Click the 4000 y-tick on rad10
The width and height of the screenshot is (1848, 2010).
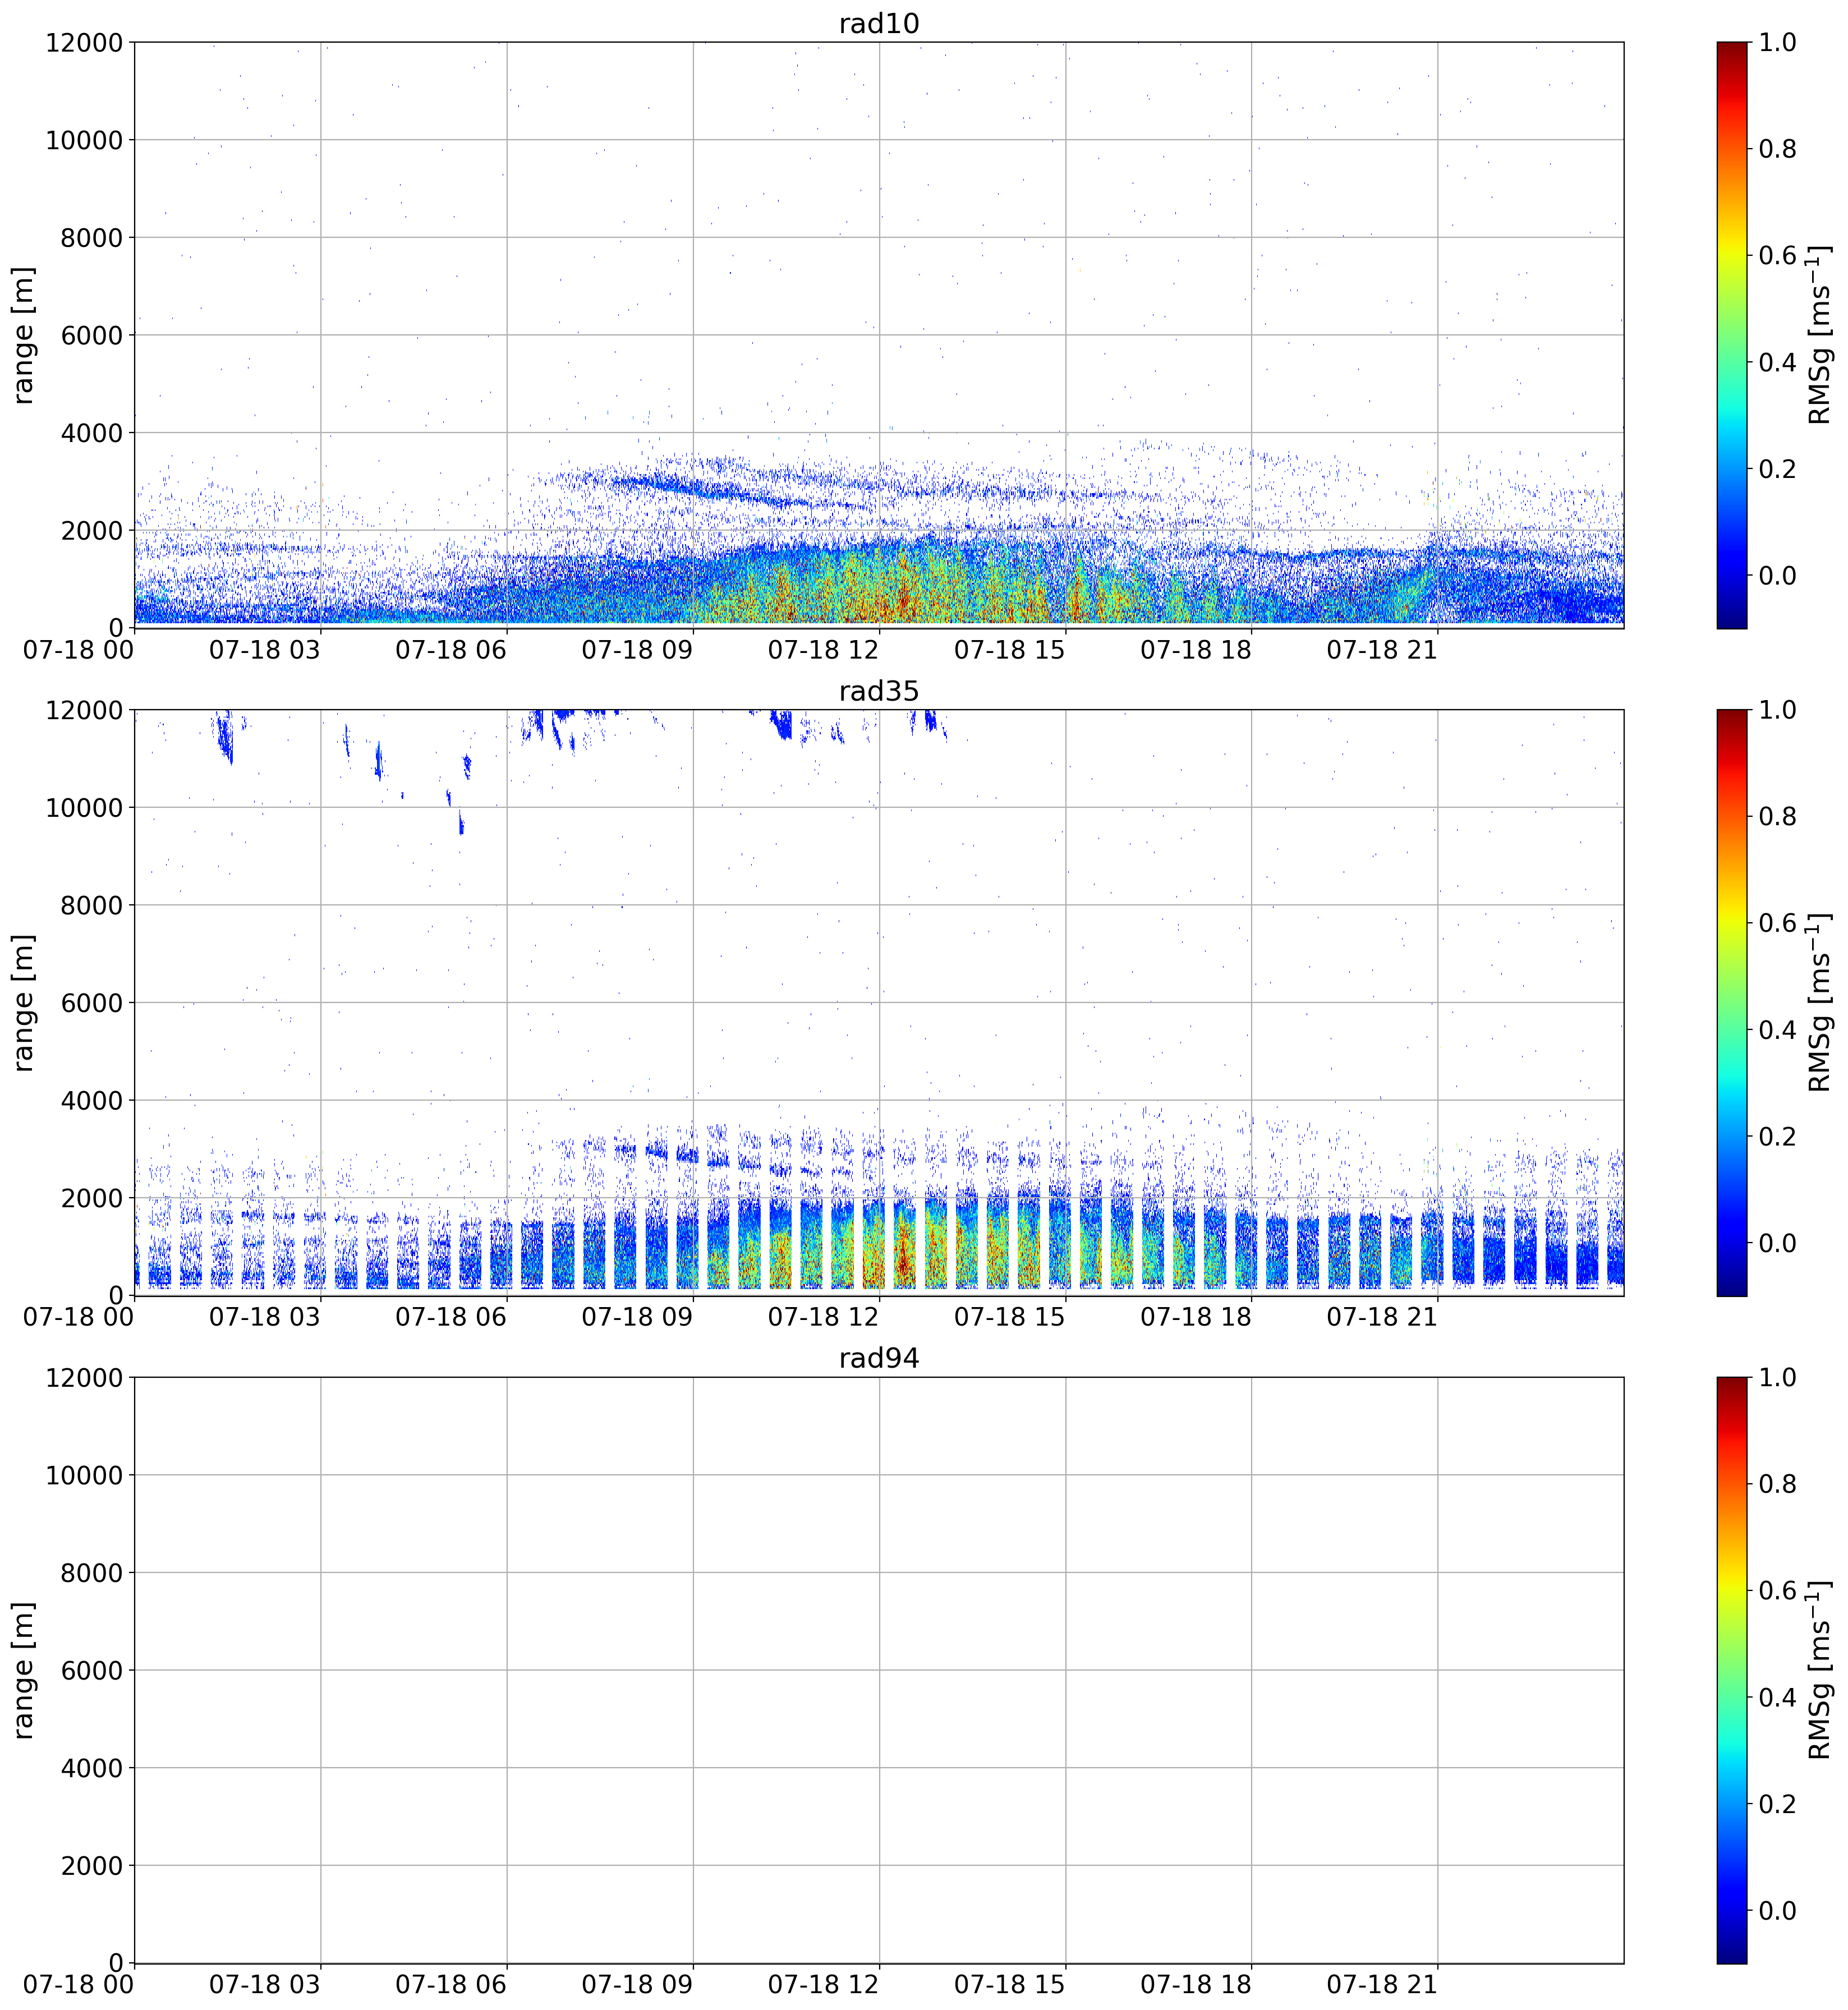92,433
